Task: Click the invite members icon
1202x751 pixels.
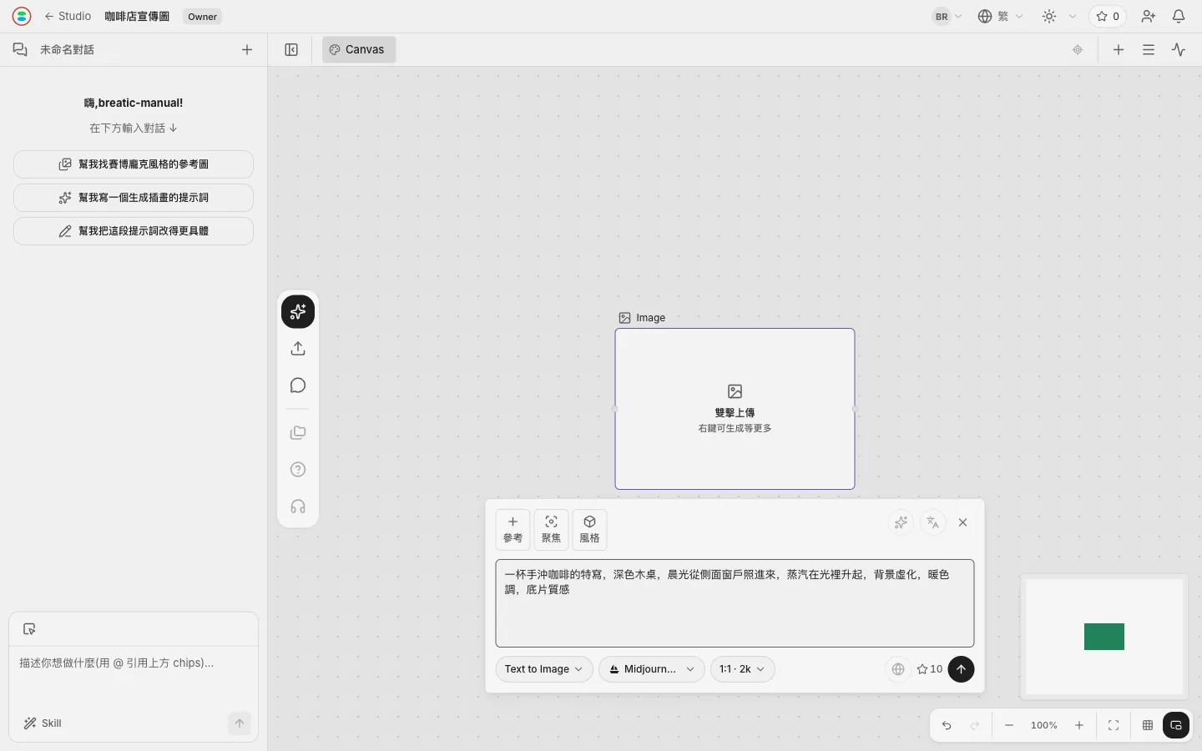Action: click(1149, 16)
